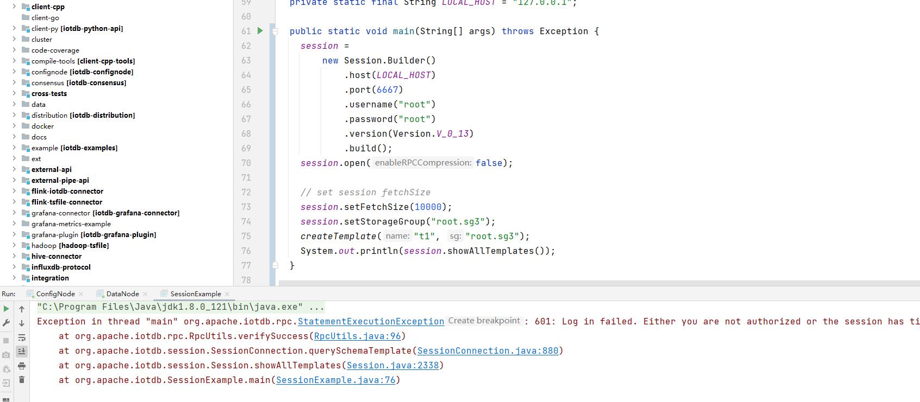920x402 pixels.
Task: Rerun SessionExample with the green play icon
Action: tap(6, 309)
